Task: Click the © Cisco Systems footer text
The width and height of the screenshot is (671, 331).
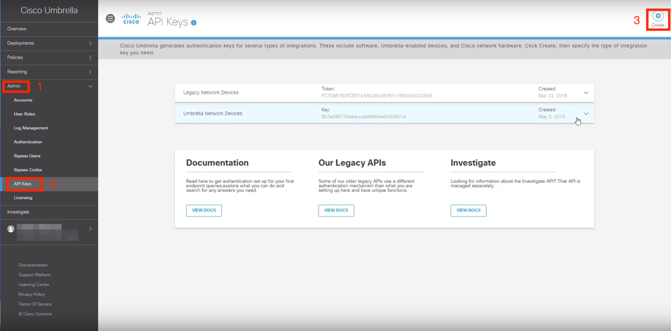Action: pos(35,314)
